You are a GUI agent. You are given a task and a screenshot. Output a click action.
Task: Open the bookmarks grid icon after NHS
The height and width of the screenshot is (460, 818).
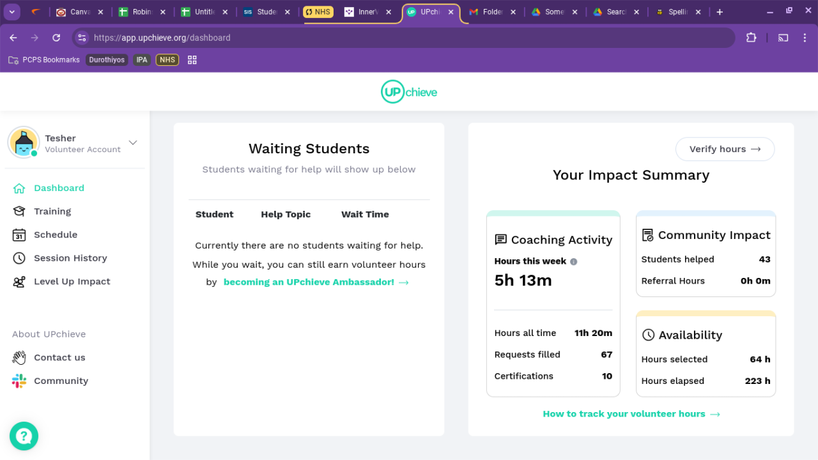coord(192,60)
